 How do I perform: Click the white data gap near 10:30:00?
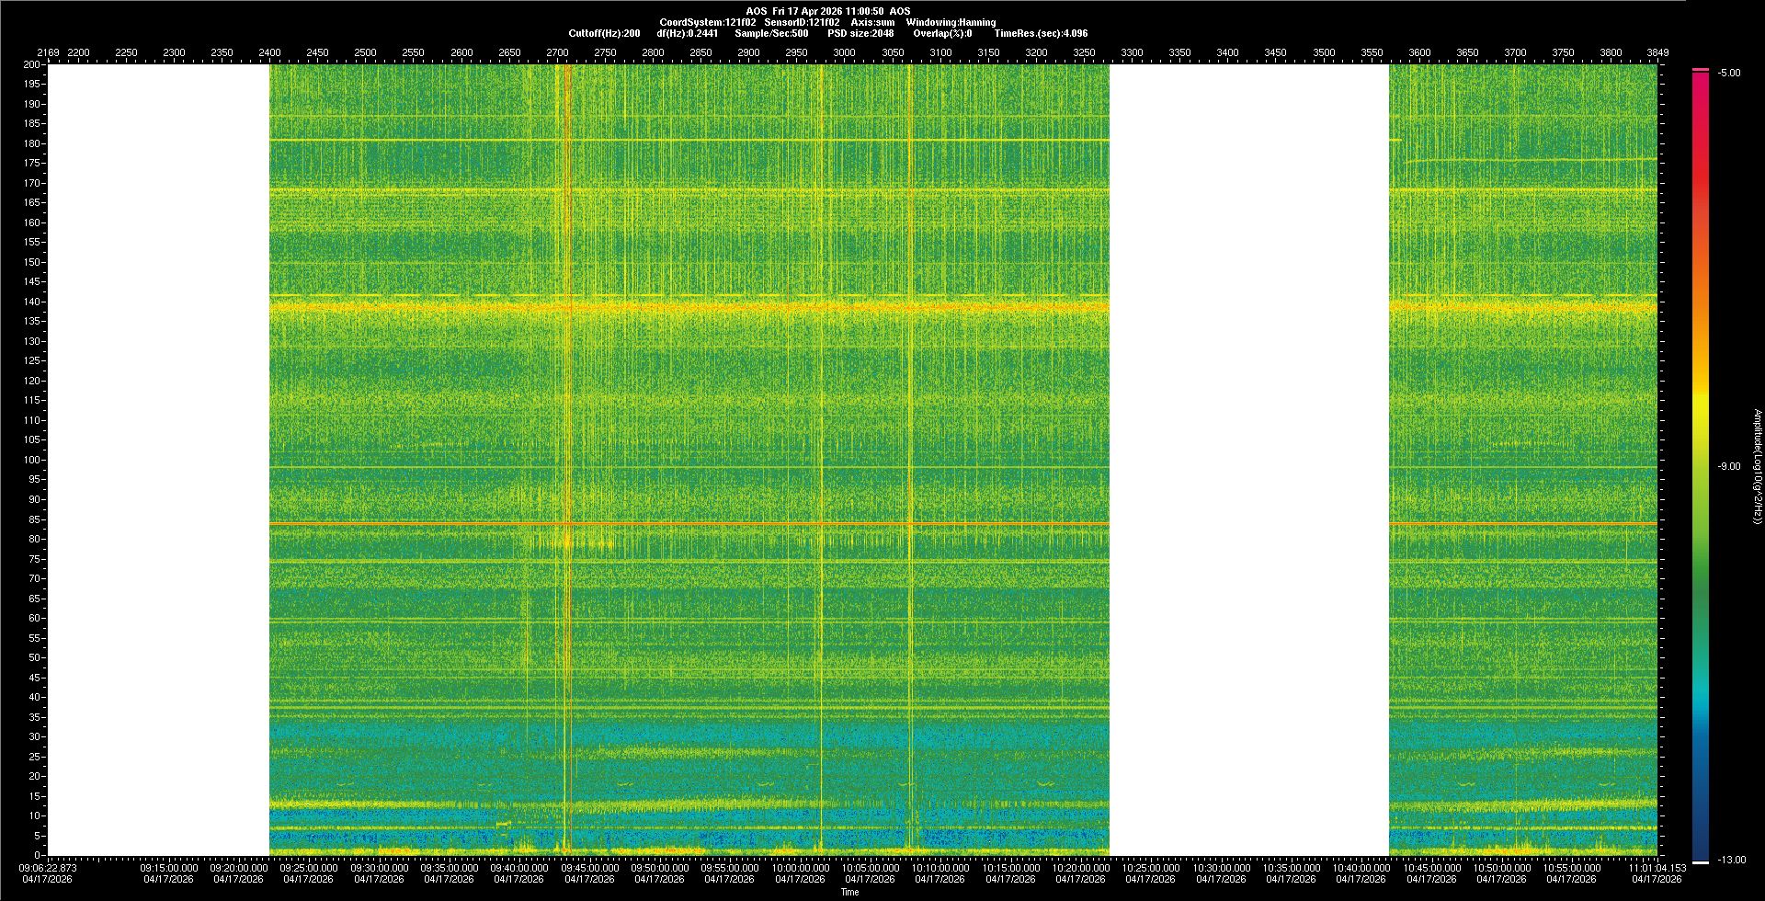1248,460
